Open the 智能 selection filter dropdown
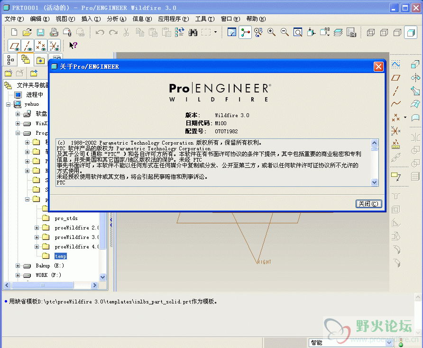Screen dimensions: 423x348 [389, 343]
